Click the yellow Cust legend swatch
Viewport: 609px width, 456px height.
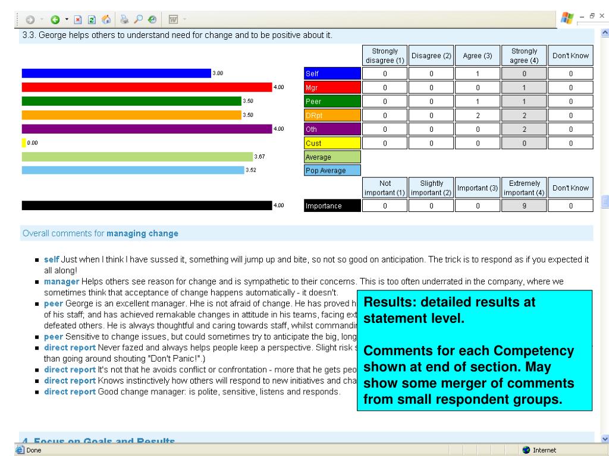332,143
